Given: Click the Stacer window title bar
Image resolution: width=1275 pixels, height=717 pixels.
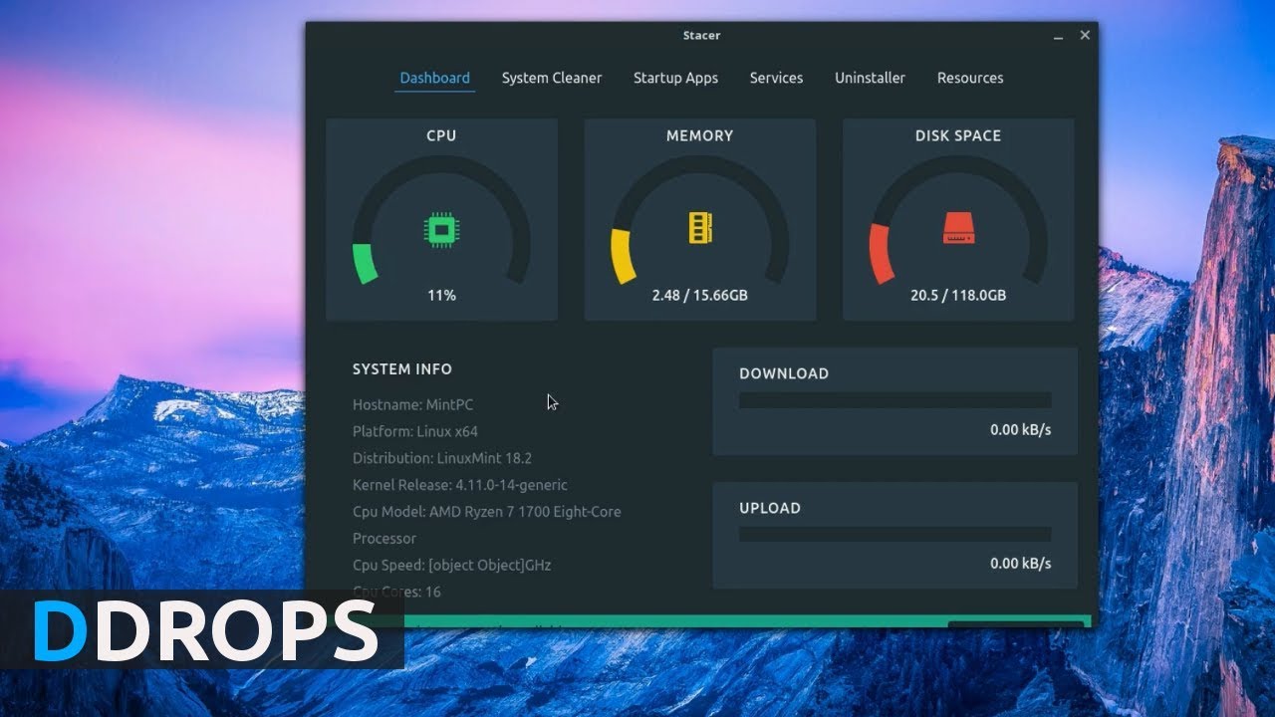Looking at the screenshot, I should tap(701, 35).
